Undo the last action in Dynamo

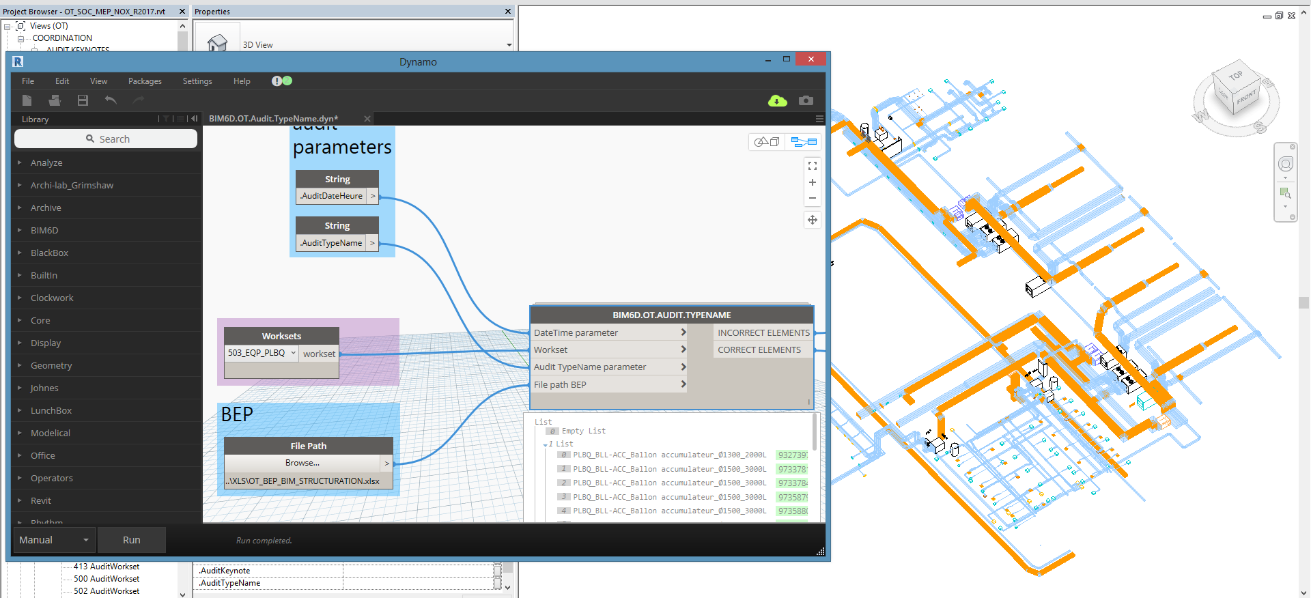tap(111, 100)
